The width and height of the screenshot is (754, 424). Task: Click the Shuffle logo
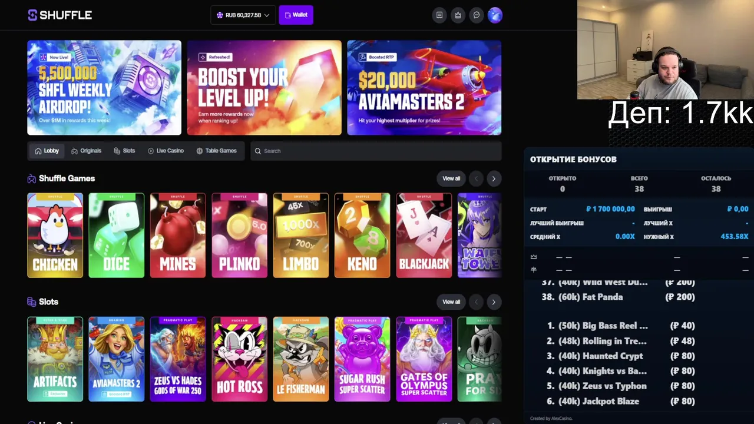(59, 15)
